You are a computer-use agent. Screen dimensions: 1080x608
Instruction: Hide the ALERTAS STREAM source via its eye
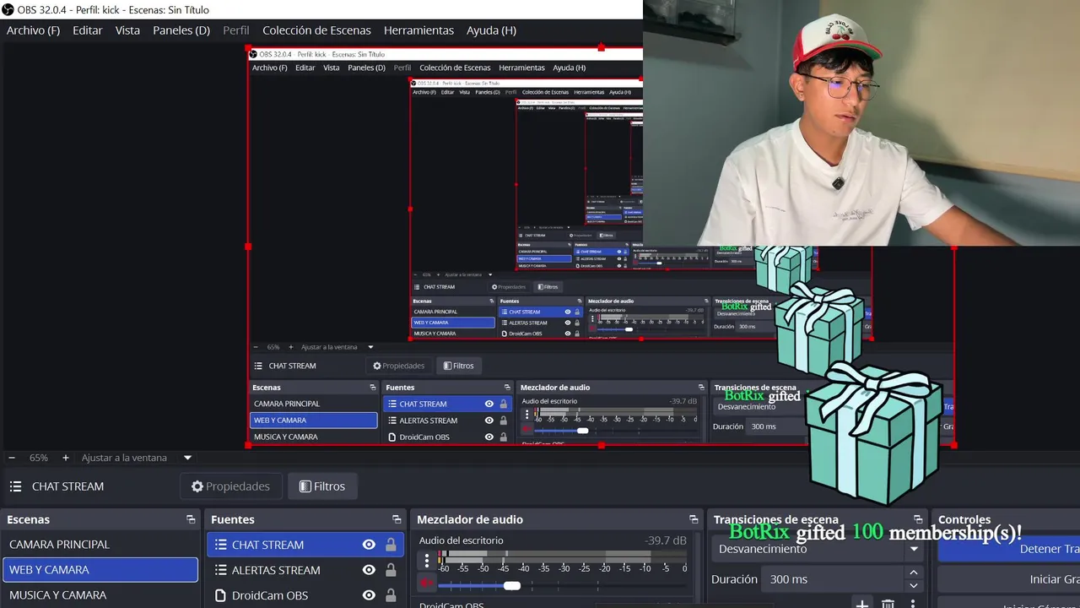(369, 570)
